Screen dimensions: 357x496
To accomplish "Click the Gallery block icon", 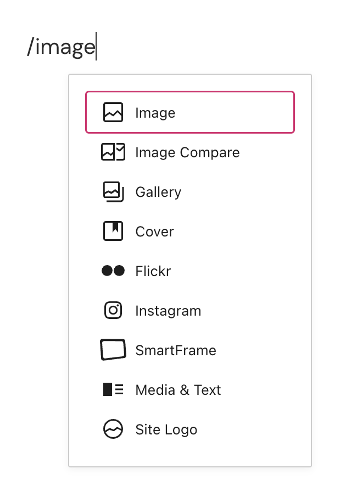I will [114, 191].
